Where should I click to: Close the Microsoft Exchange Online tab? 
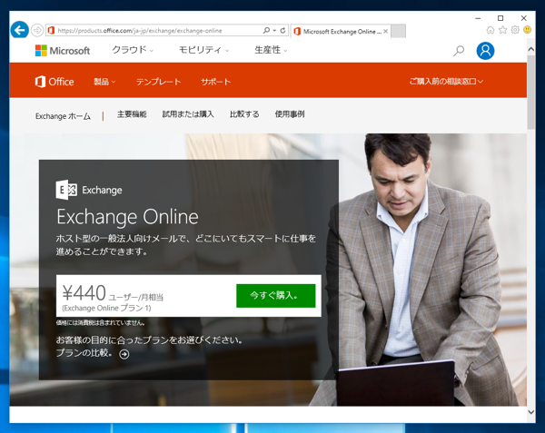(385, 31)
